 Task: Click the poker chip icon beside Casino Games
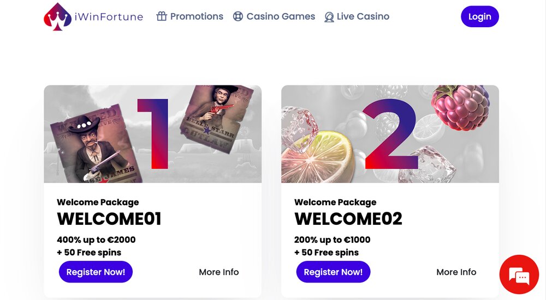click(238, 16)
